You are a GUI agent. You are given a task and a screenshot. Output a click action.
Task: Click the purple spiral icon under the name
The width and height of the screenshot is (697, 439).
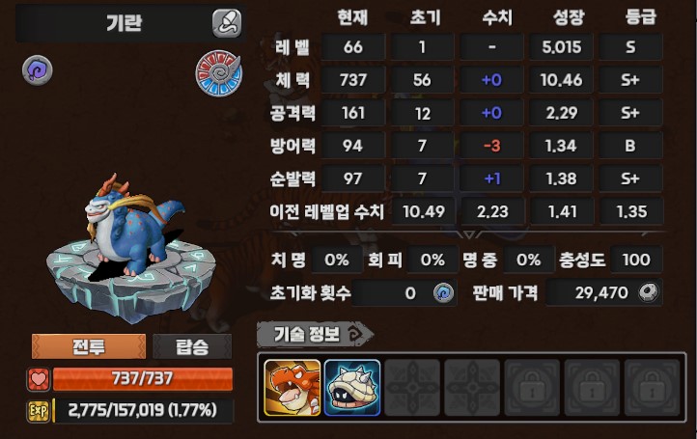click(x=38, y=70)
